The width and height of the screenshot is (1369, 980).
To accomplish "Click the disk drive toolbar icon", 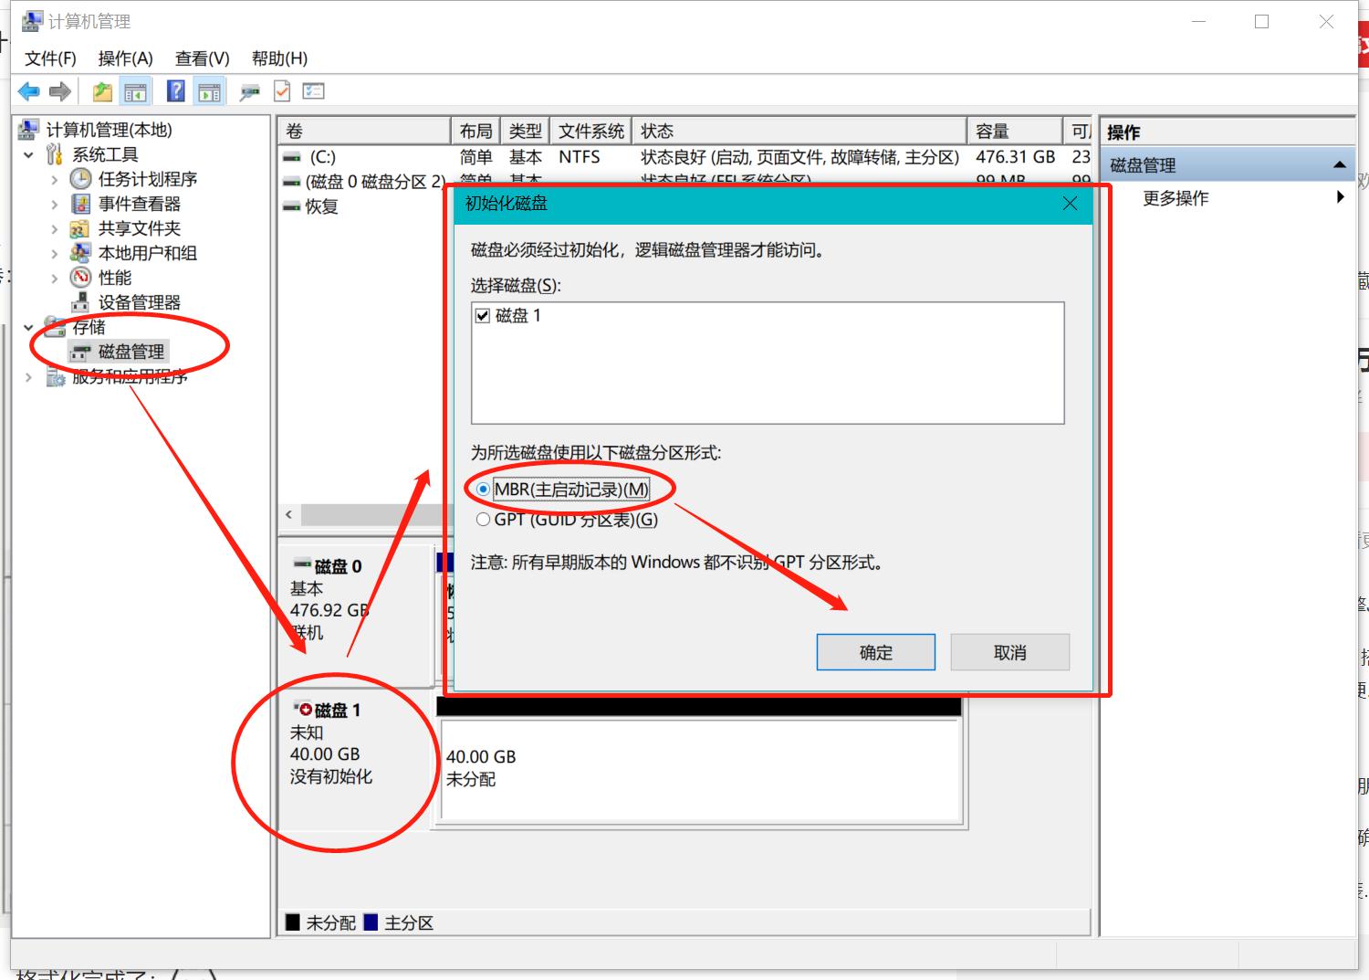I will click(249, 91).
